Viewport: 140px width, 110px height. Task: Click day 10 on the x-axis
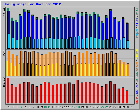[x=45, y=107]
